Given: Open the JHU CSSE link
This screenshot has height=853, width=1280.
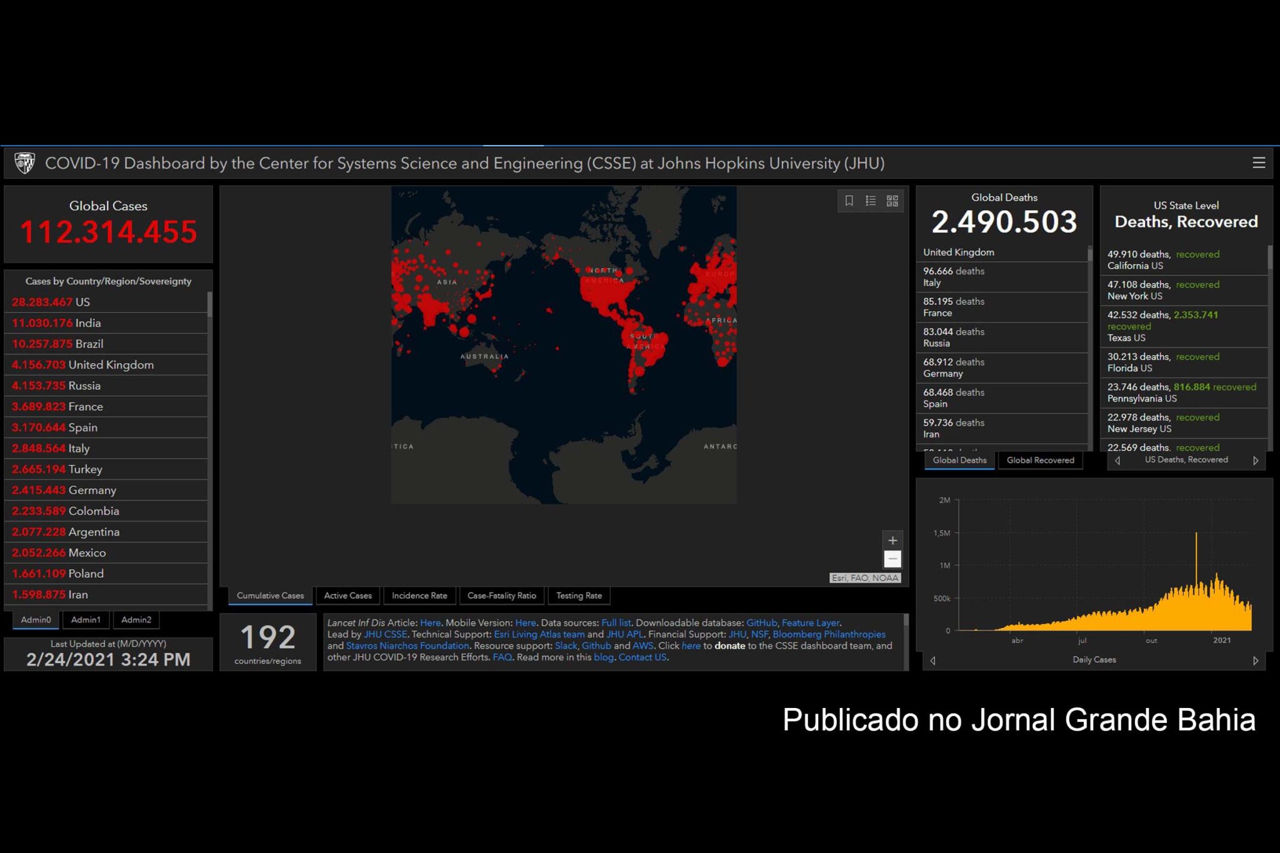Looking at the screenshot, I should pos(385,634).
